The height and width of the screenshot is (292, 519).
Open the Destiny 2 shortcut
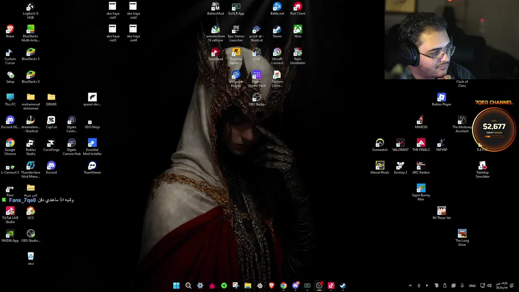(x=400, y=168)
